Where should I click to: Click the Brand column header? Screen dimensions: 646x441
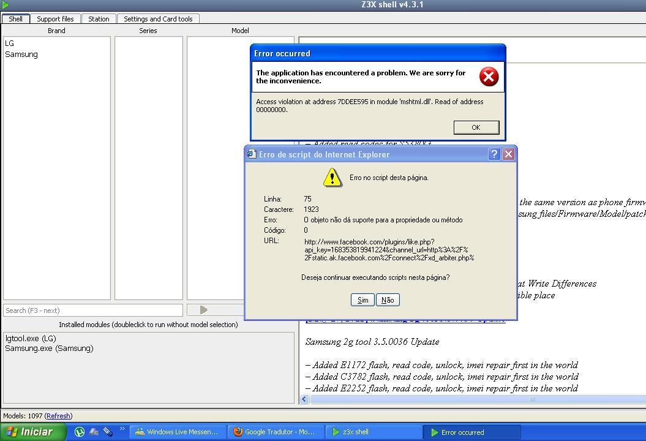(56, 31)
